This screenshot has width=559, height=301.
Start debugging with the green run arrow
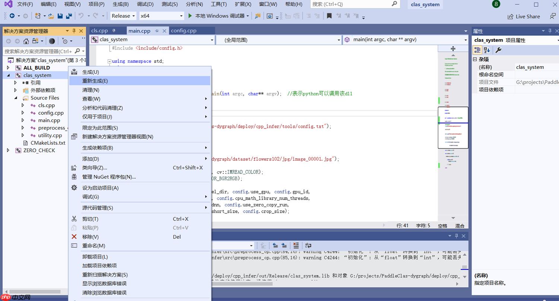click(x=190, y=16)
